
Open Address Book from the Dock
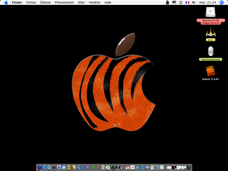click(x=74, y=168)
